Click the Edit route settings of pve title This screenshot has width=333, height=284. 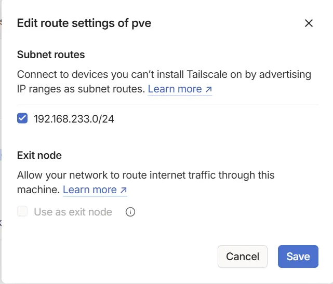[84, 23]
